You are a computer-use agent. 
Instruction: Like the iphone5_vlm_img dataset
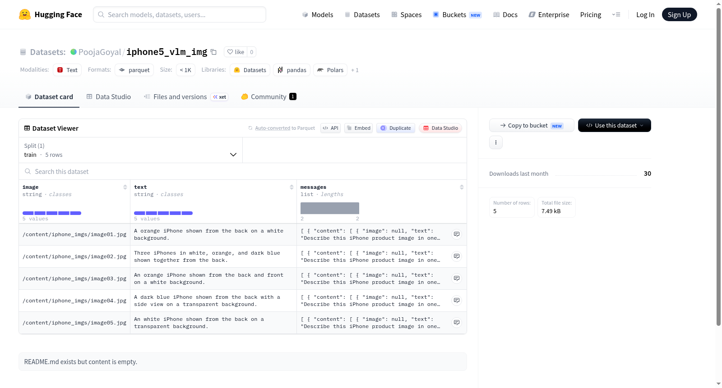point(236,52)
